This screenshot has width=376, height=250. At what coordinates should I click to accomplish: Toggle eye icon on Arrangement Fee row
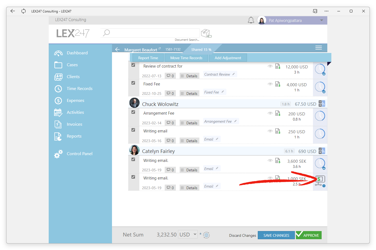click(270, 113)
